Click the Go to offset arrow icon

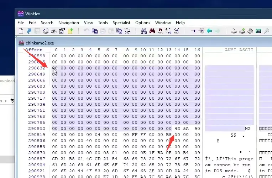[x=193, y=31]
